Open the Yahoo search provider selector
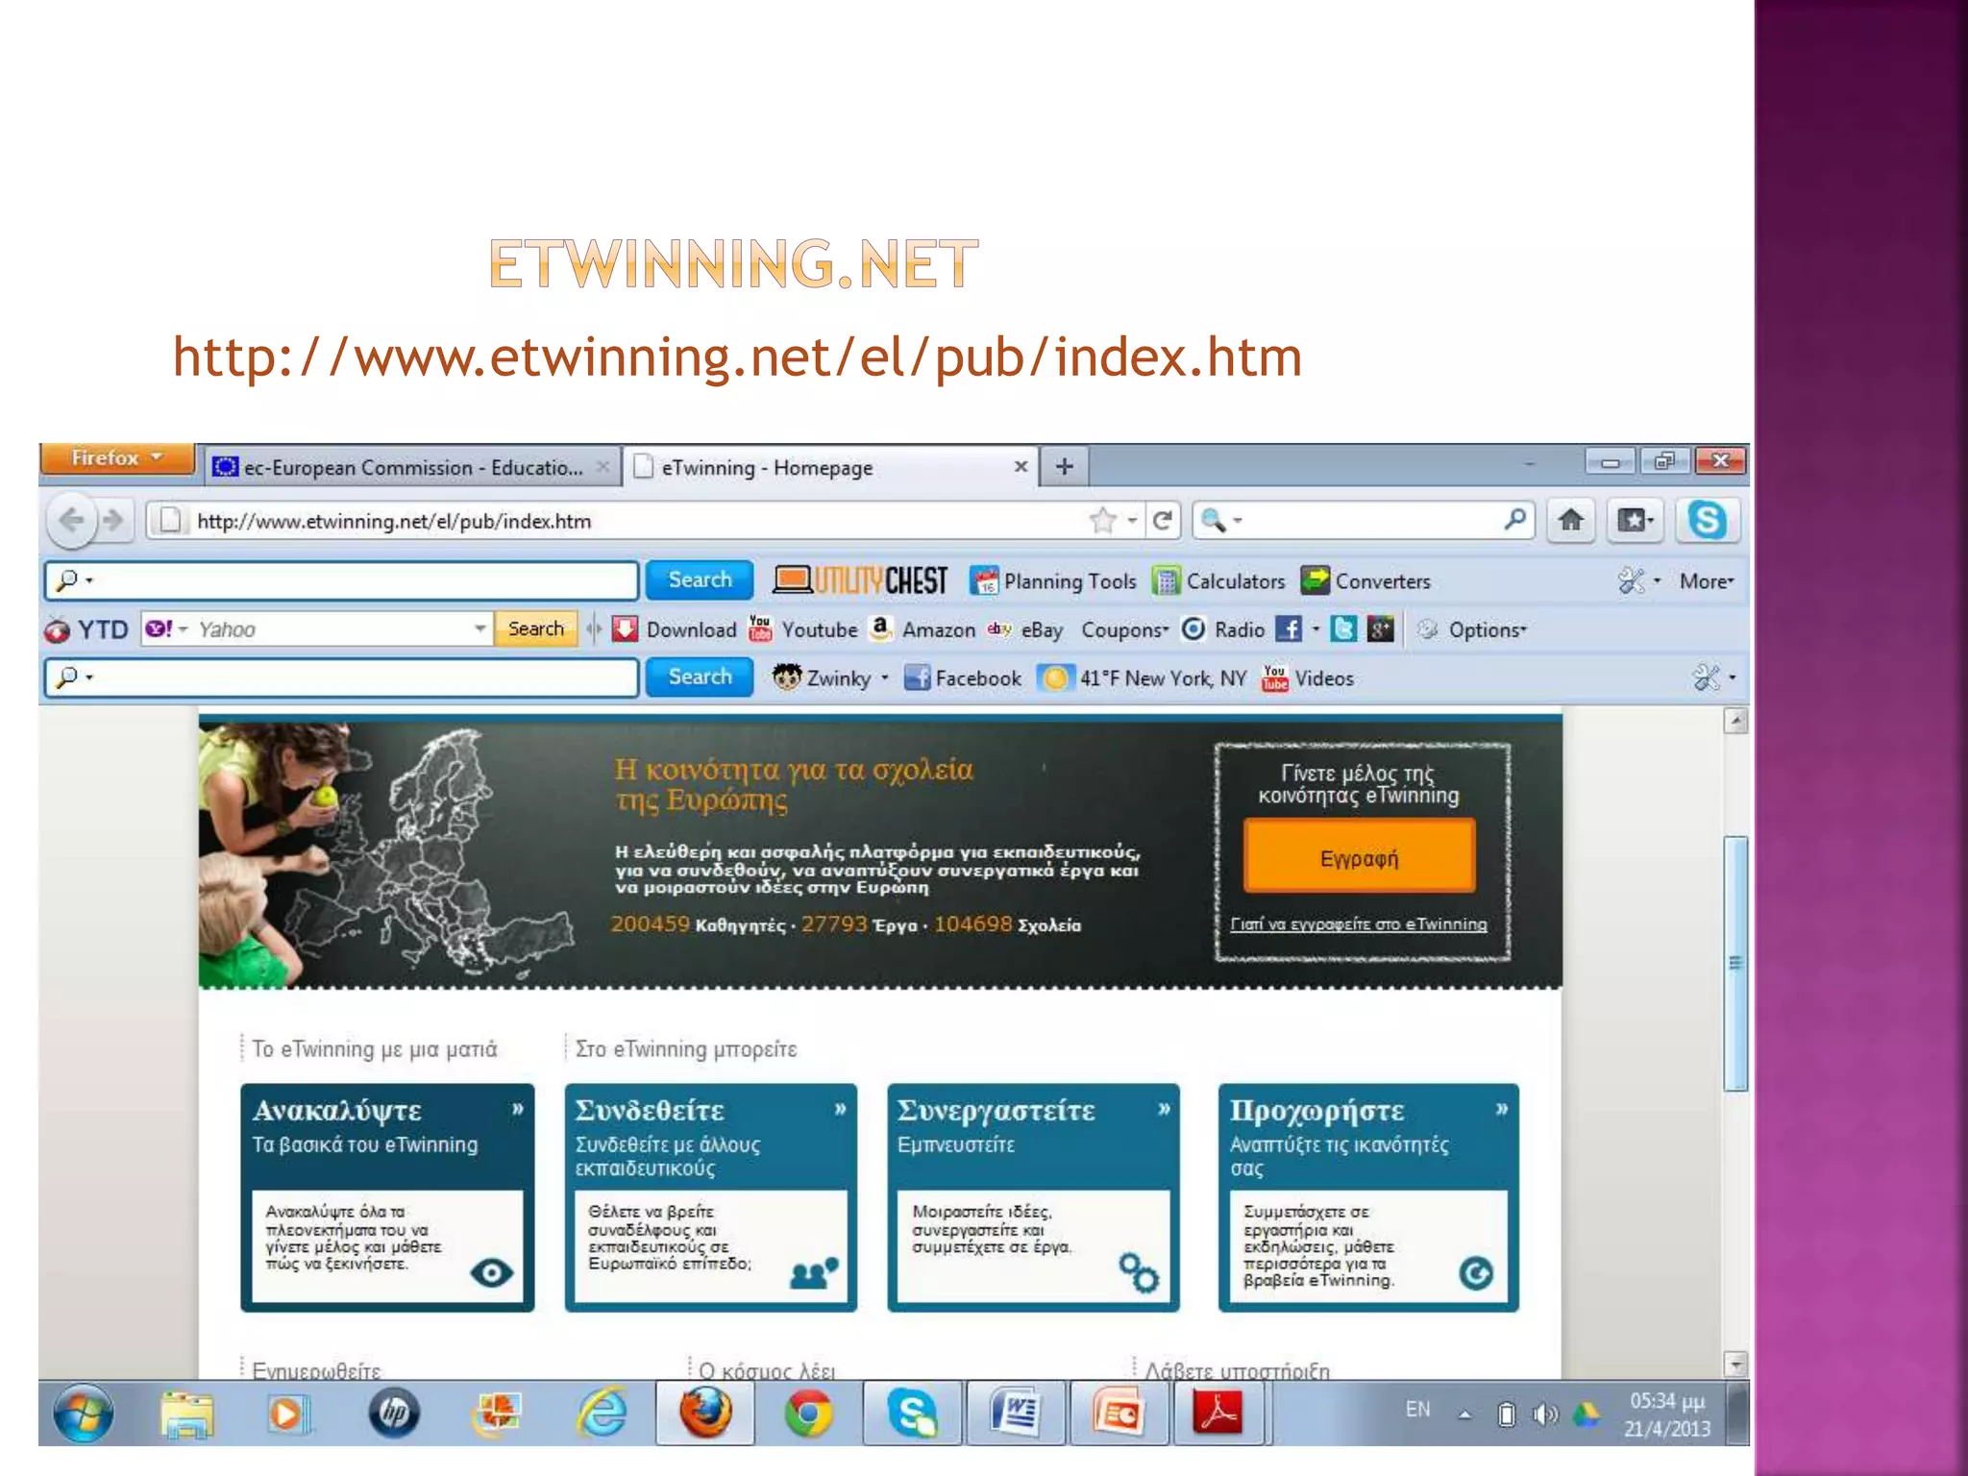The height and width of the screenshot is (1476, 1968). click(165, 629)
